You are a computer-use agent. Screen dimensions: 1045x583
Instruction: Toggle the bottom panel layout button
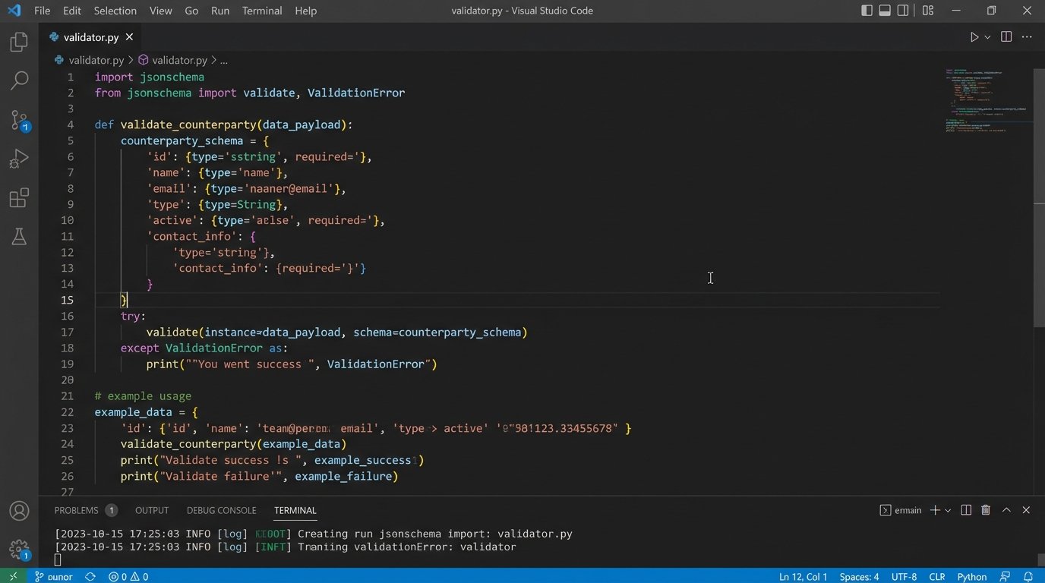pyautogui.click(x=885, y=11)
